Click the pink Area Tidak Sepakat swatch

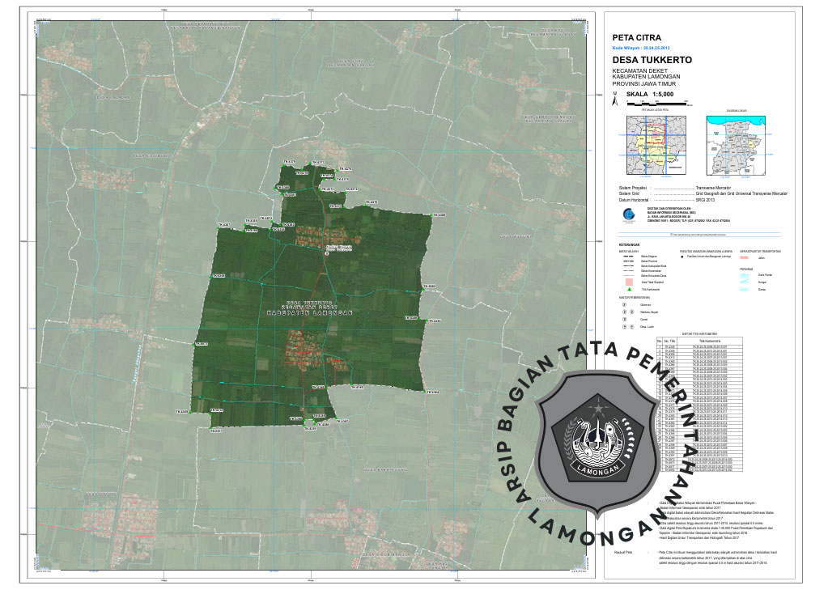pos(628,282)
